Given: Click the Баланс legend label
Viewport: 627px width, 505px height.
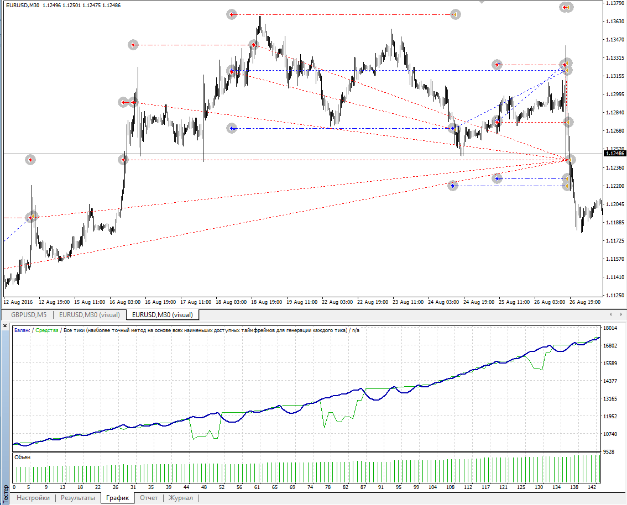Looking at the screenshot, I should point(22,330).
